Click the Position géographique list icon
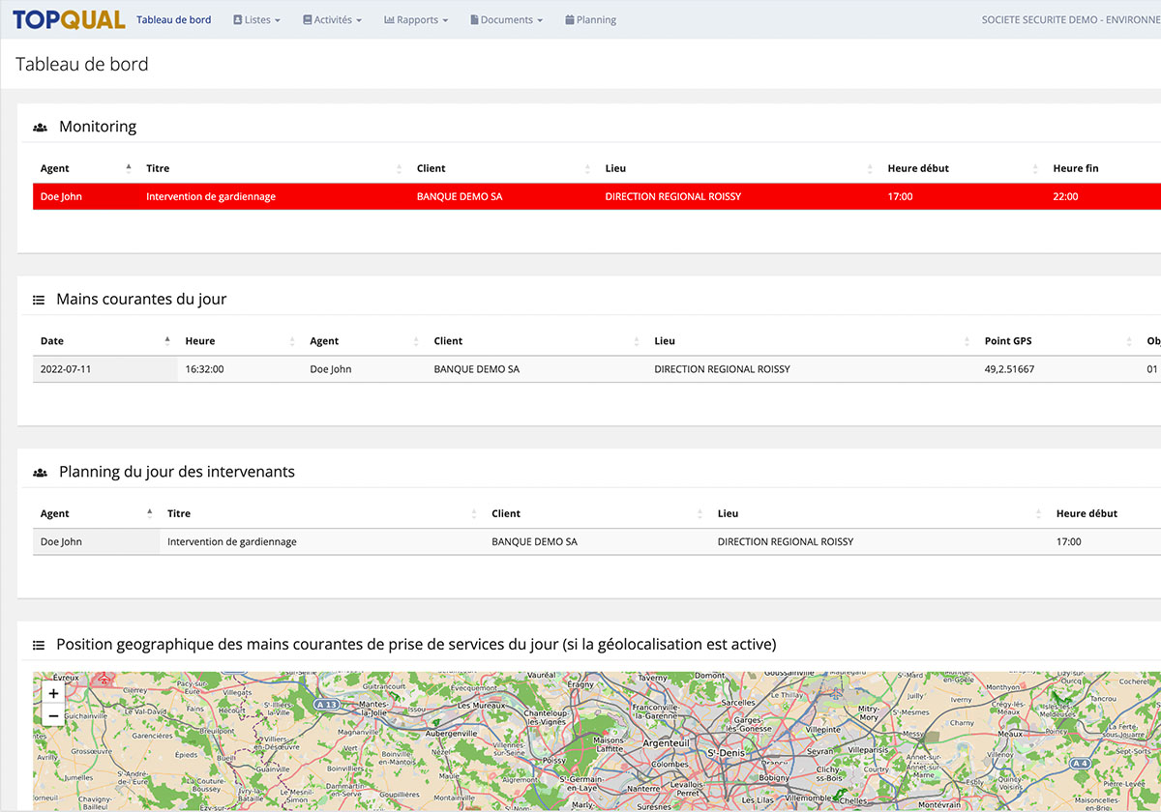 click(x=39, y=646)
